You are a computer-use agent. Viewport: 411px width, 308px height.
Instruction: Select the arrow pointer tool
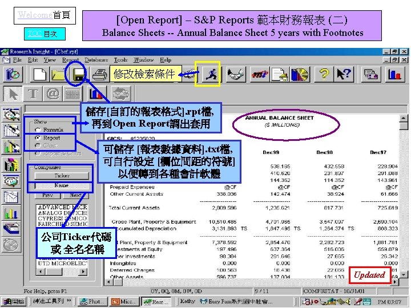click(x=13, y=94)
